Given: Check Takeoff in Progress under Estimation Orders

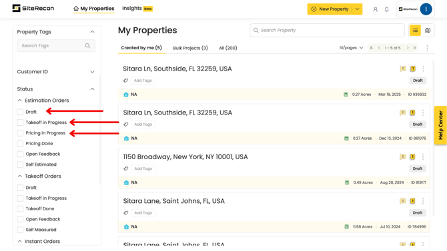Looking at the screenshot, I should click(x=20, y=123).
